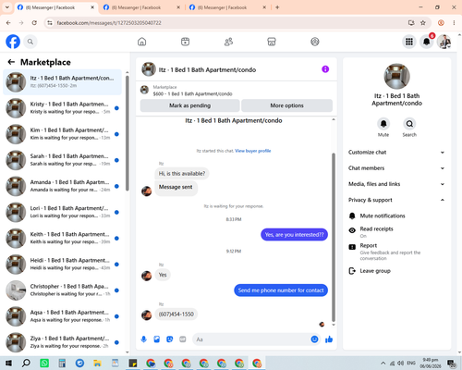Click the message input field

pyautogui.click(x=251, y=339)
